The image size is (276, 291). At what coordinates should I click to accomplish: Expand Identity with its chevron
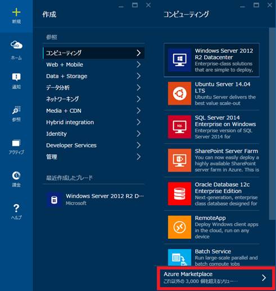138,133
